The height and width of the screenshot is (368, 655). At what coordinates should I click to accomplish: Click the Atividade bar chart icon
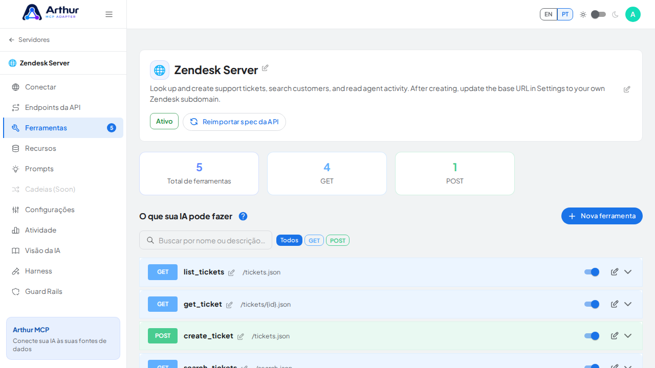point(16,231)
